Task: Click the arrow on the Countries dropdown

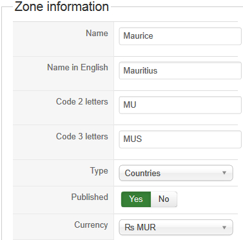Action: pyautogui.click(x=224, y=173)
